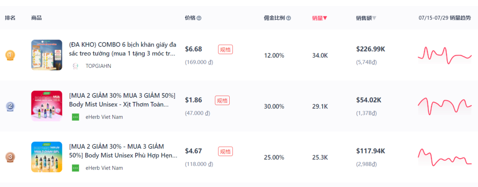Sort the table by 销售额 column

point(366,18)
